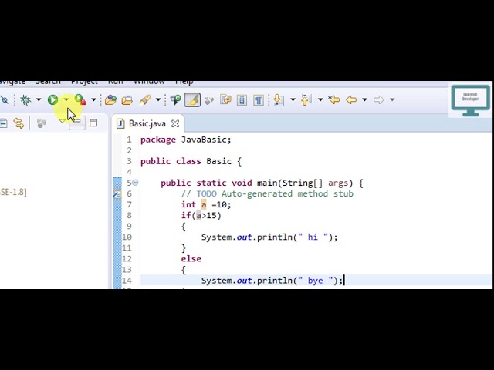Click the println(" bye ") line

click(x=272, y=281)
